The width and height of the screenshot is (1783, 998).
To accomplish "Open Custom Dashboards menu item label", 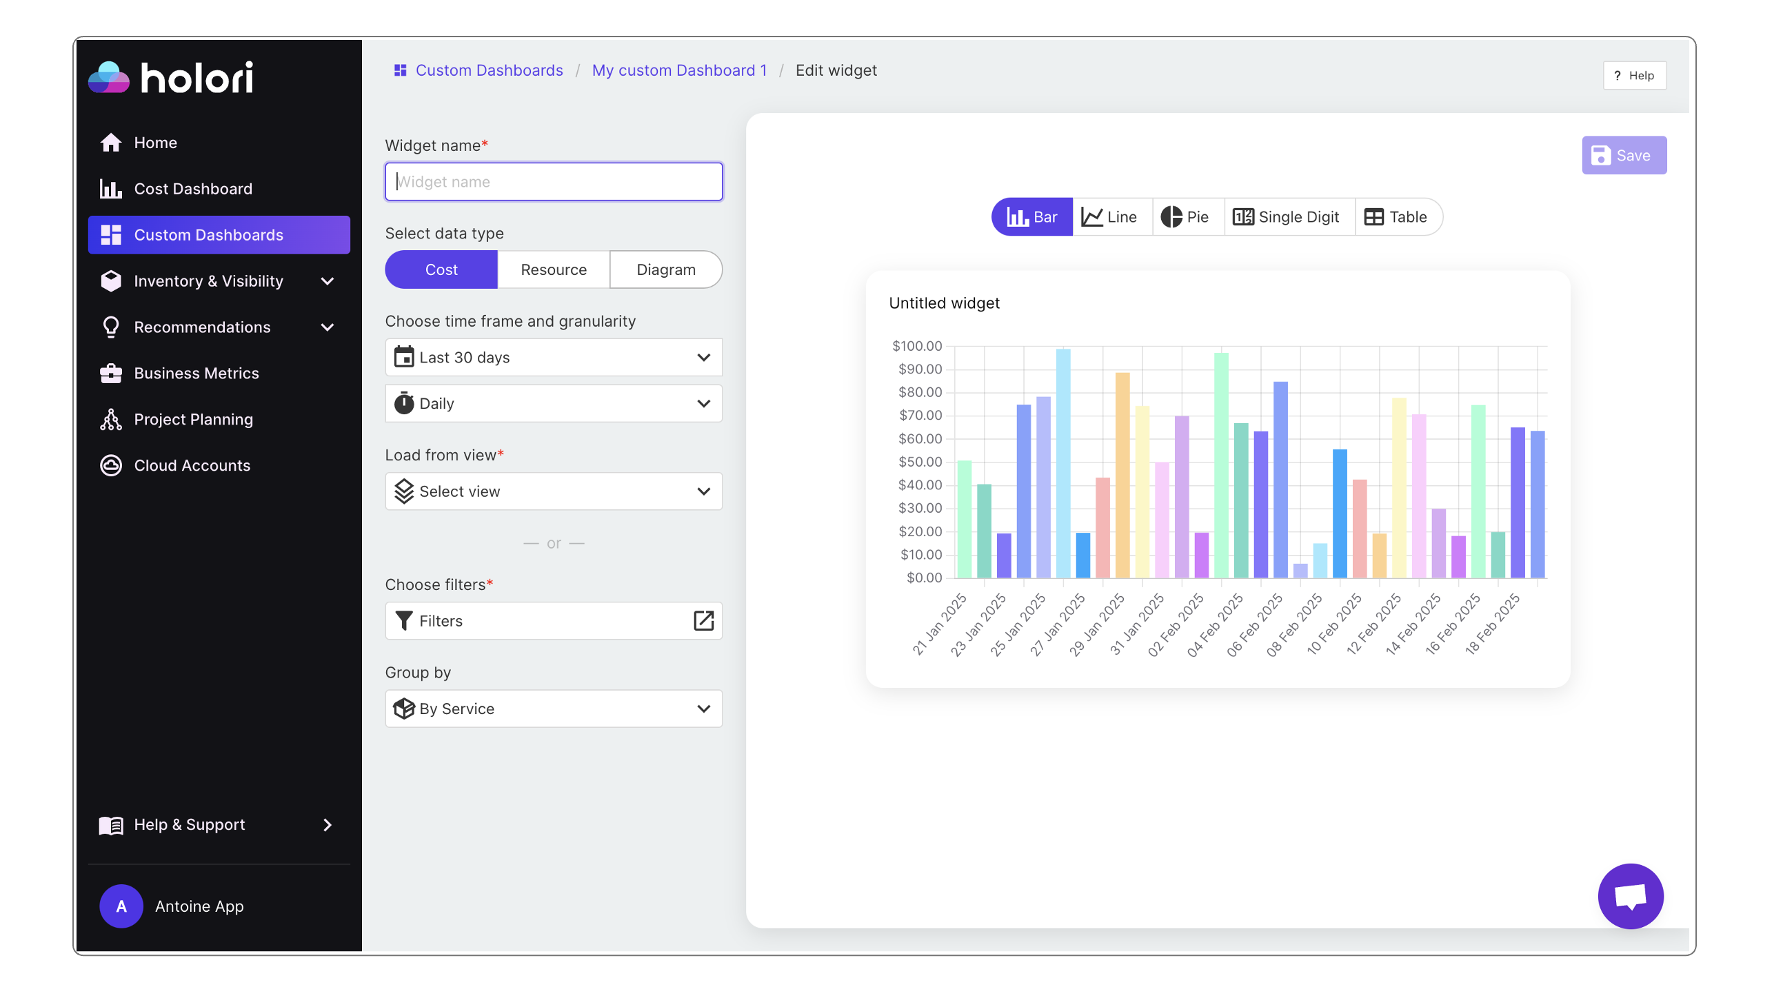I will point(208,235).
